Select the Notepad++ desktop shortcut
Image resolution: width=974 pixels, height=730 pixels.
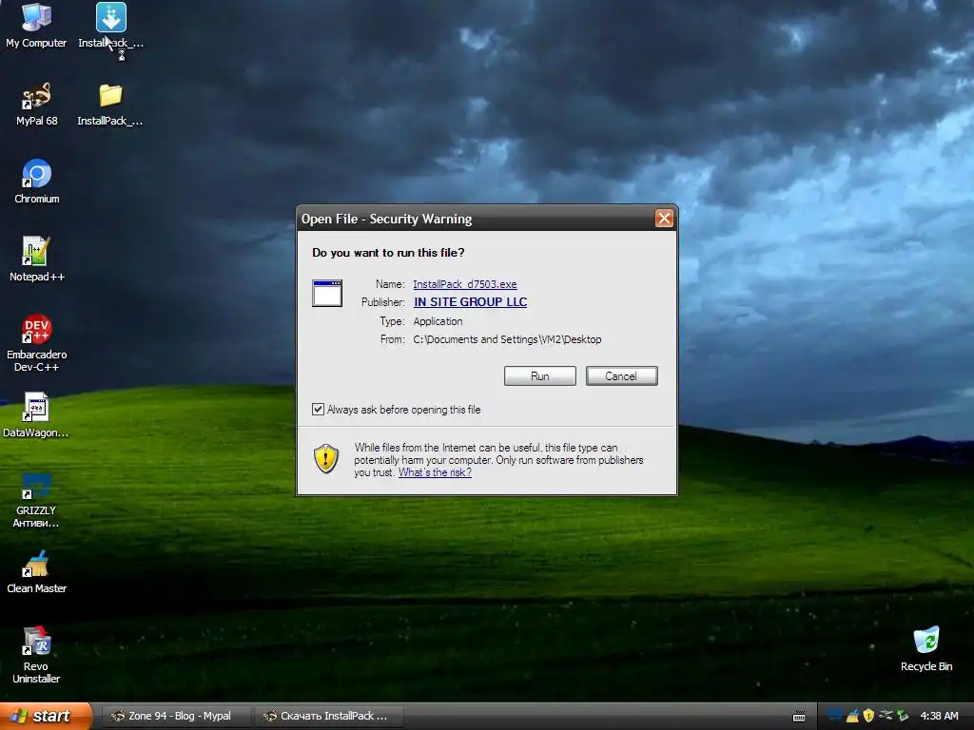pos(37,259)
